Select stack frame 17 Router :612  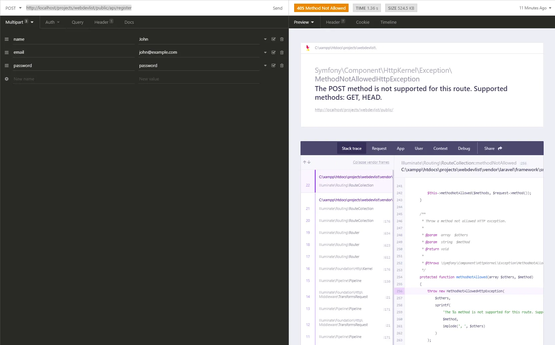(347, 257)
